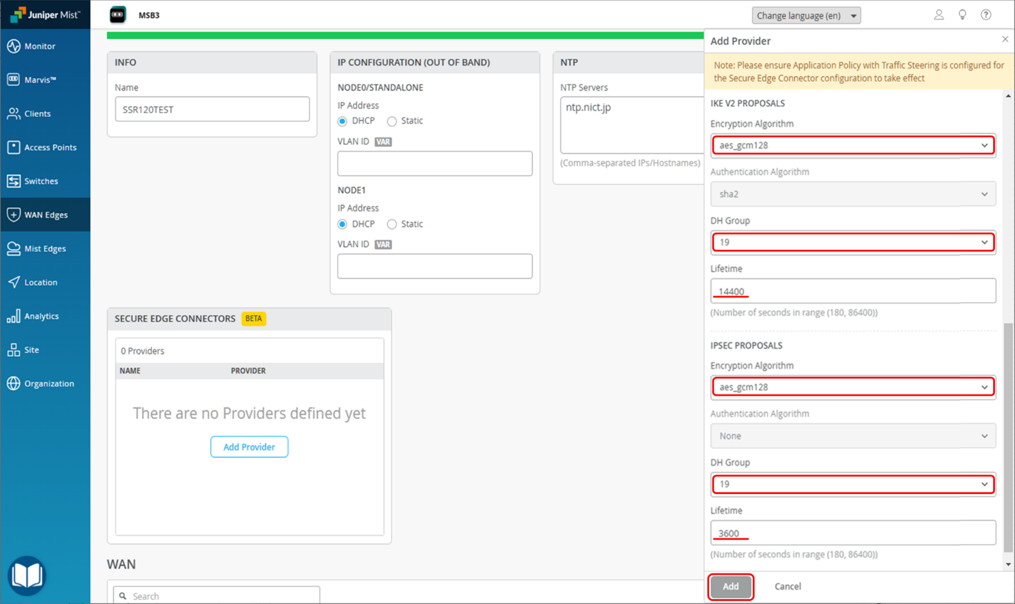Open the Change language dropdown
The image size is (1015, 604).
806,16
